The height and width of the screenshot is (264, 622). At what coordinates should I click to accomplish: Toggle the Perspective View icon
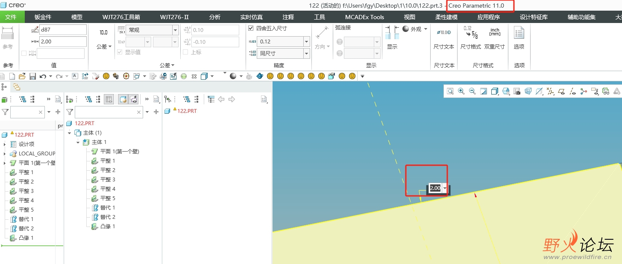528,91
